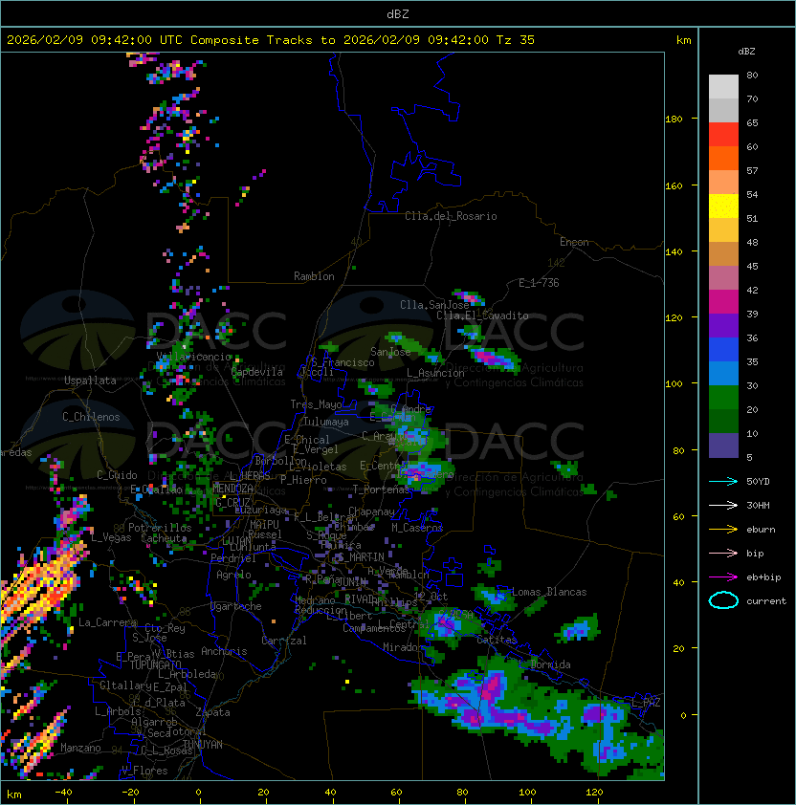
Task: Click the pink bip arrow legend icon
Action: tap(723, 553)
